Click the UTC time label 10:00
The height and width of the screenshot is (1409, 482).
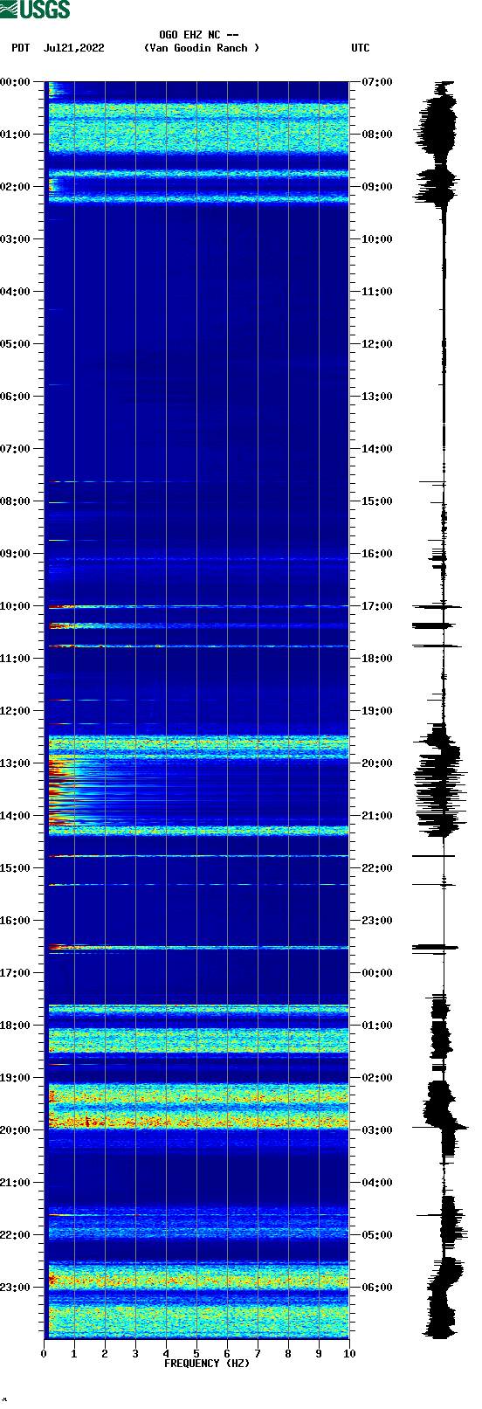(377, 239)
